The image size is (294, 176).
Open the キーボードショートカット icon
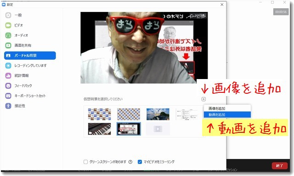tap(8, 96)
